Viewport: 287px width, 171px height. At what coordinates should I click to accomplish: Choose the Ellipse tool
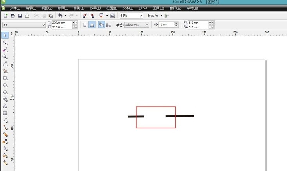pyautogui.click(x=5, y=85)
